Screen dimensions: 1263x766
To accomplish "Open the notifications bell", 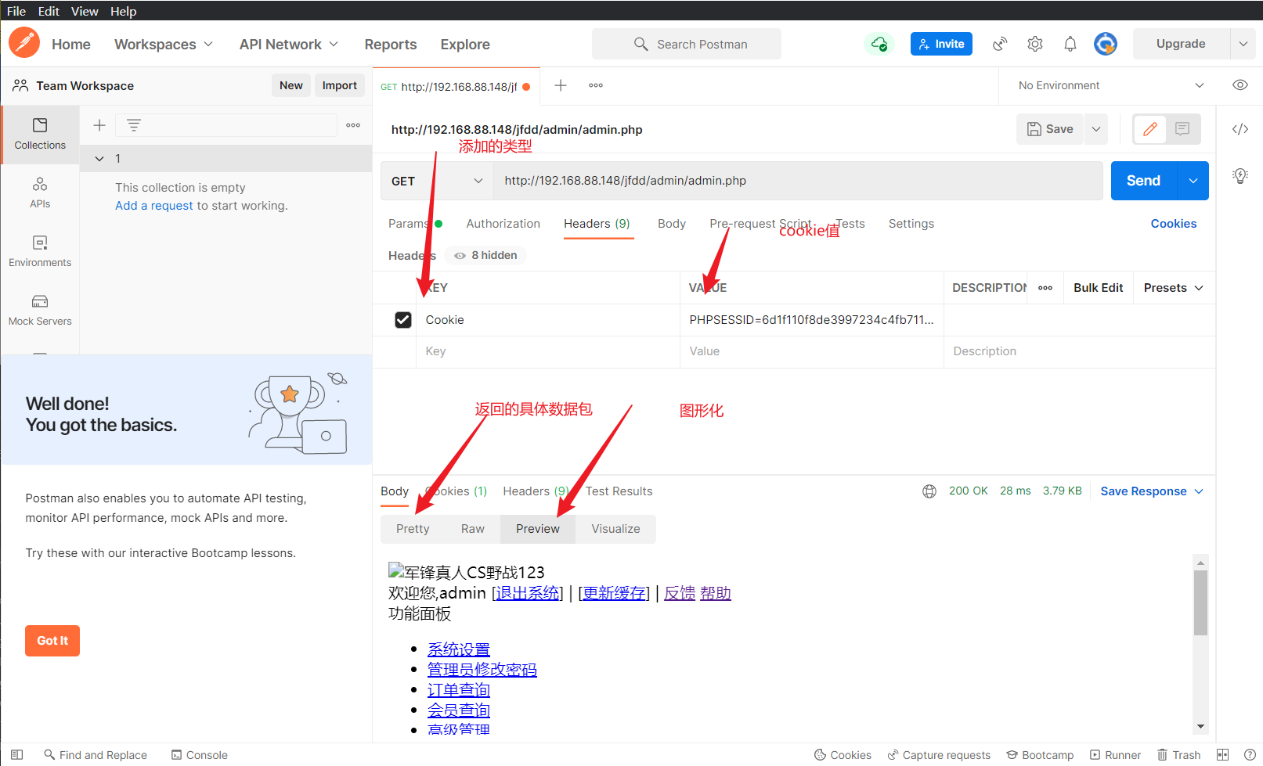I will pos(1070,44).
